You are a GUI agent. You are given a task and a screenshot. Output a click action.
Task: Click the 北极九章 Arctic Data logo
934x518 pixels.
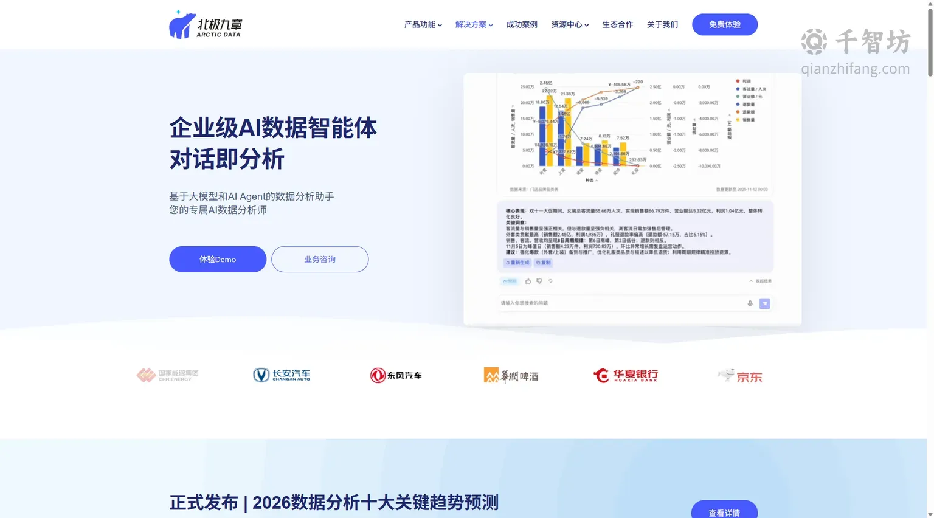[206, 25]
